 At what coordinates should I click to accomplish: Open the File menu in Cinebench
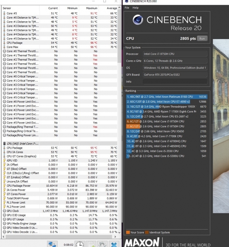coord(127,8)
